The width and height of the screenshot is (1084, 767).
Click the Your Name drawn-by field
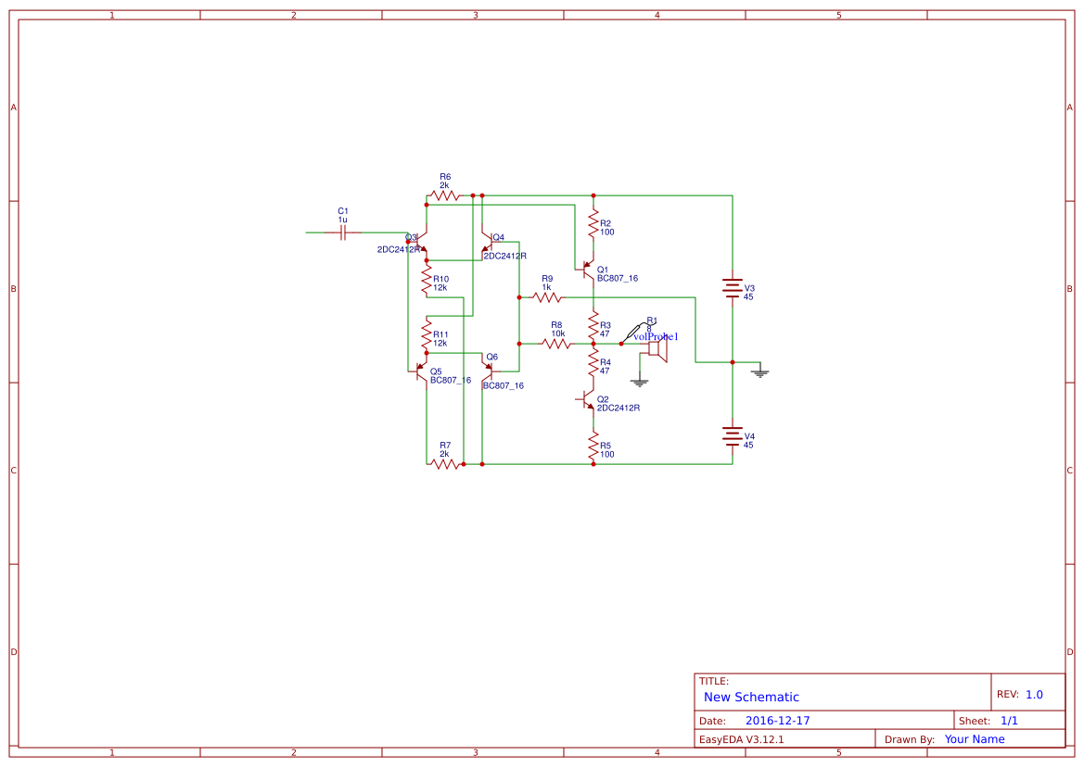pos(974,739)
